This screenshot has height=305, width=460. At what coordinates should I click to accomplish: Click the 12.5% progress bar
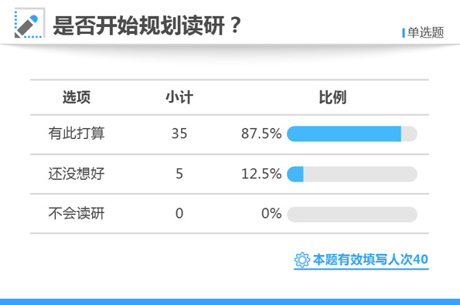352,174
